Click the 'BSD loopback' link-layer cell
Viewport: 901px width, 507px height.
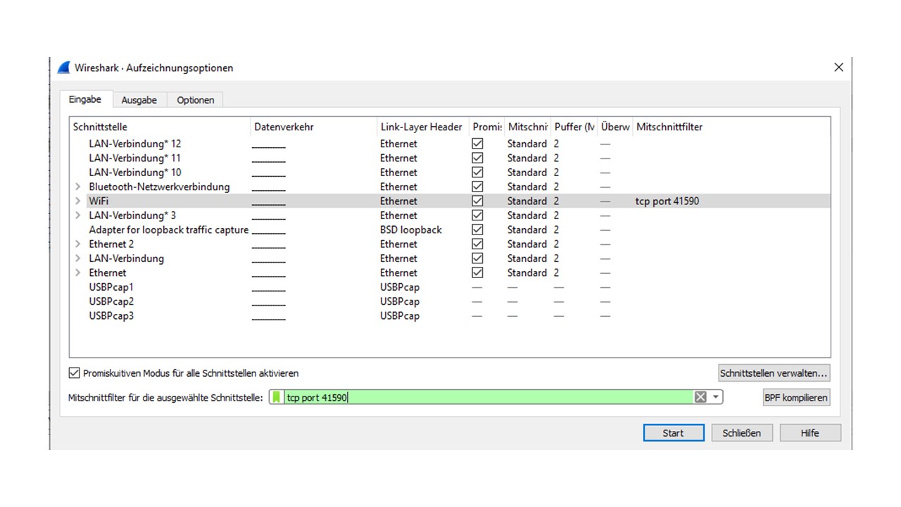pyautogui.click(x=411, y=230)
